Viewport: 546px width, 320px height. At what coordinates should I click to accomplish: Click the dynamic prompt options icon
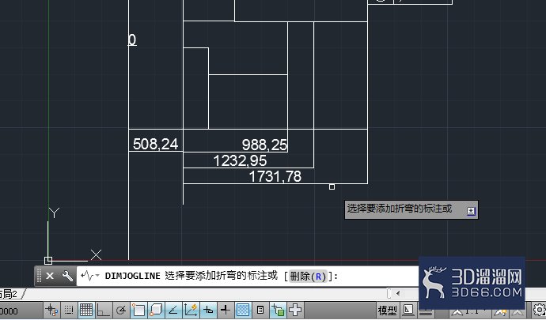click(471, 211)
